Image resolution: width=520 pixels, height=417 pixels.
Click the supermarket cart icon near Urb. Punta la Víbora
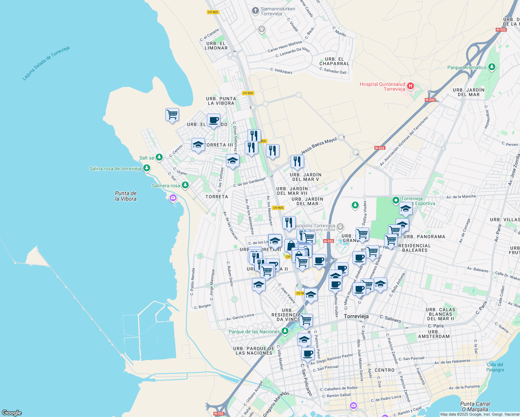(172, 115)
